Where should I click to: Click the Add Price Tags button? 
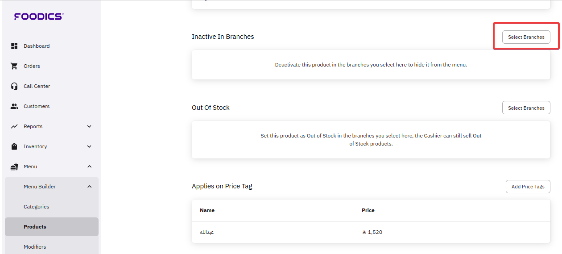[x=528, y=187]
